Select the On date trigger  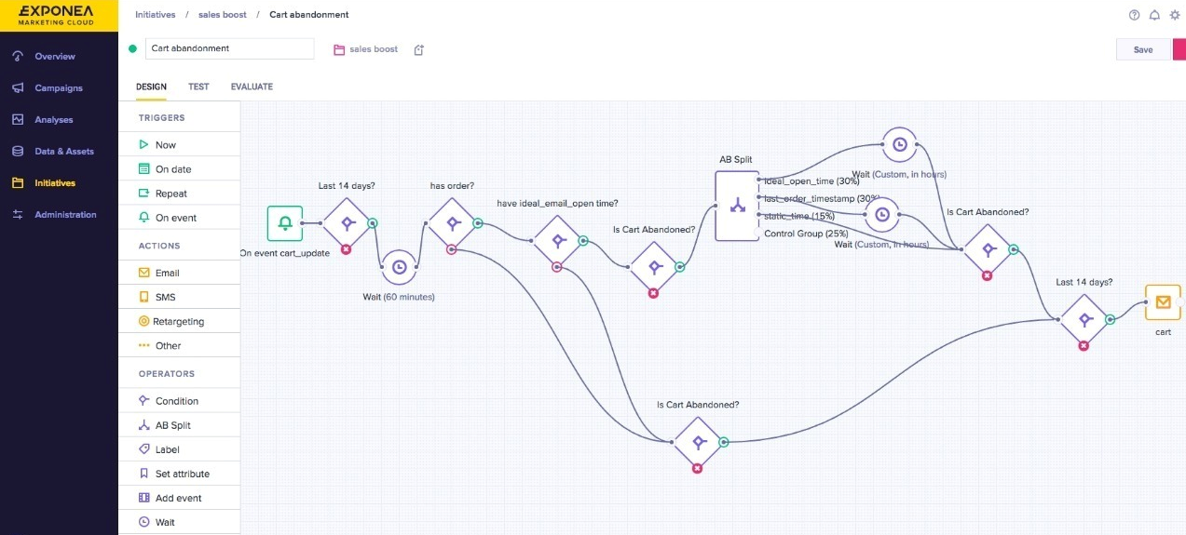click(179, 168)
